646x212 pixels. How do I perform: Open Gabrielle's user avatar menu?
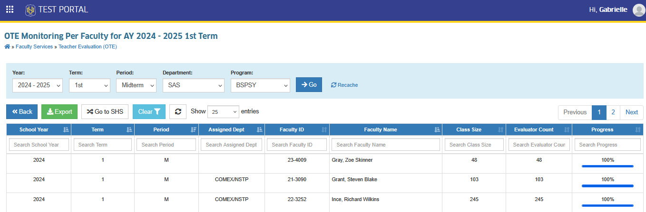coord(638,10)
